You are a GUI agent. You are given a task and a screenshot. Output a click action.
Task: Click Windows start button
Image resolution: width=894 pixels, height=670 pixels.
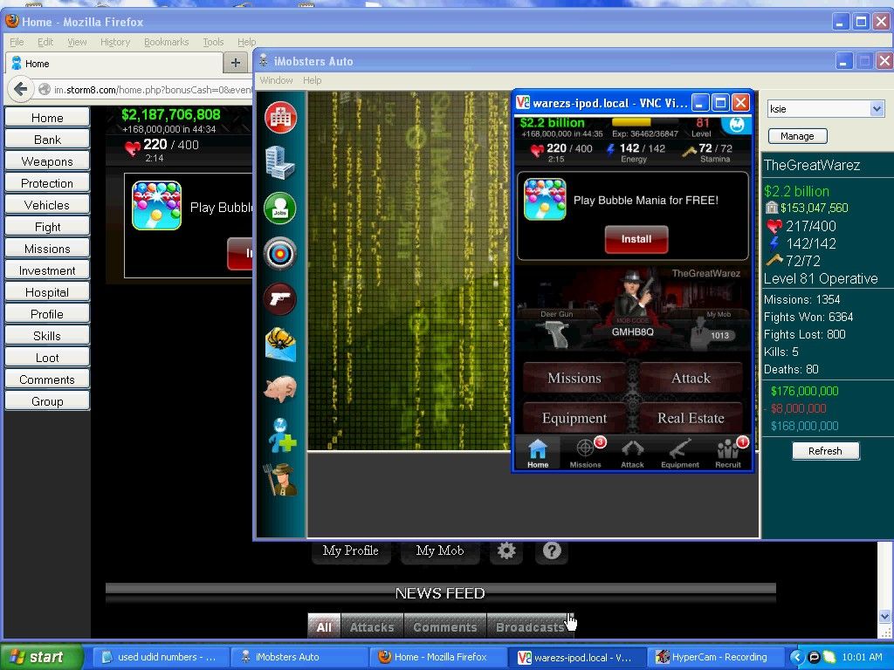(x=42, y=657)
